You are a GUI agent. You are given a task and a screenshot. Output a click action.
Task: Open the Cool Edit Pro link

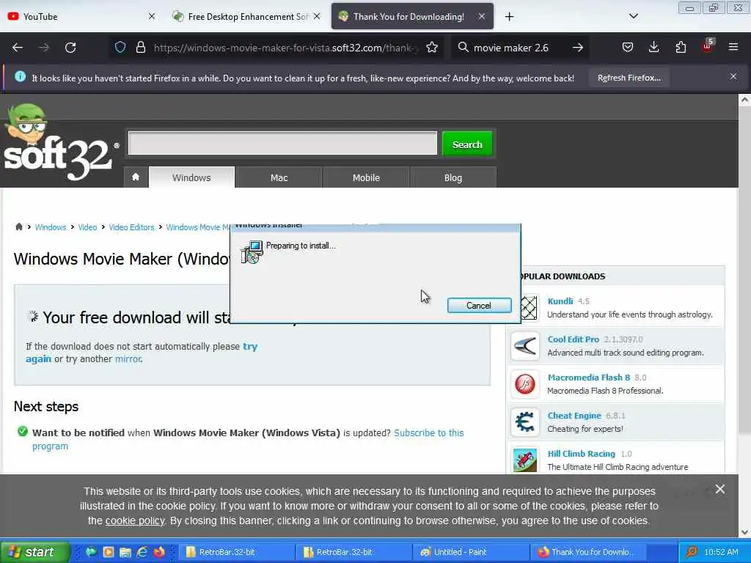(573, 339)
